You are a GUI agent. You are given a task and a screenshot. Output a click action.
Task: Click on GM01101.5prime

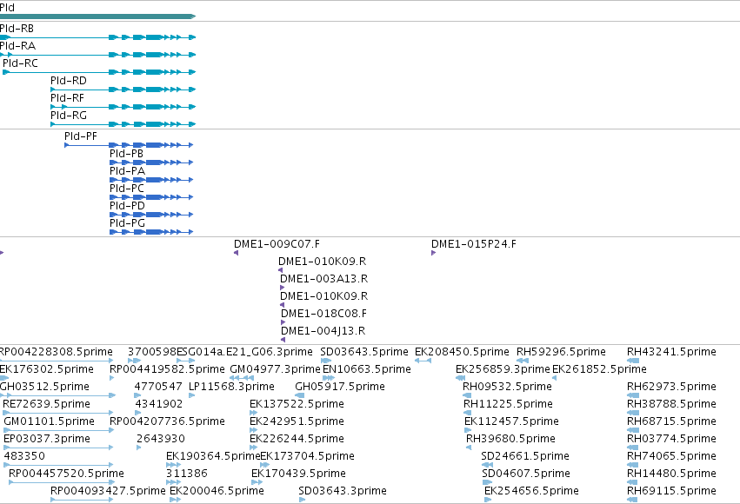[49, 422]
